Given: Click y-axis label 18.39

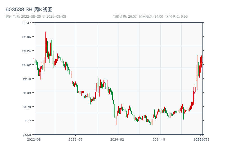Looking at the screenshot, I should click(27, 93).
